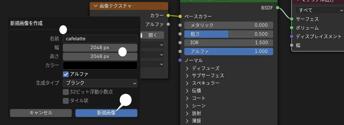Click the 新規画像 confirm button
Screen dimensions: 344x125
coord(107,113)
